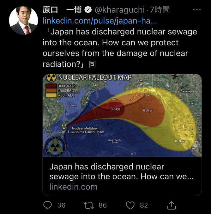Screen dimensions: 211x214
Task: Click the verified badge next to name
Action: (88, 10)
